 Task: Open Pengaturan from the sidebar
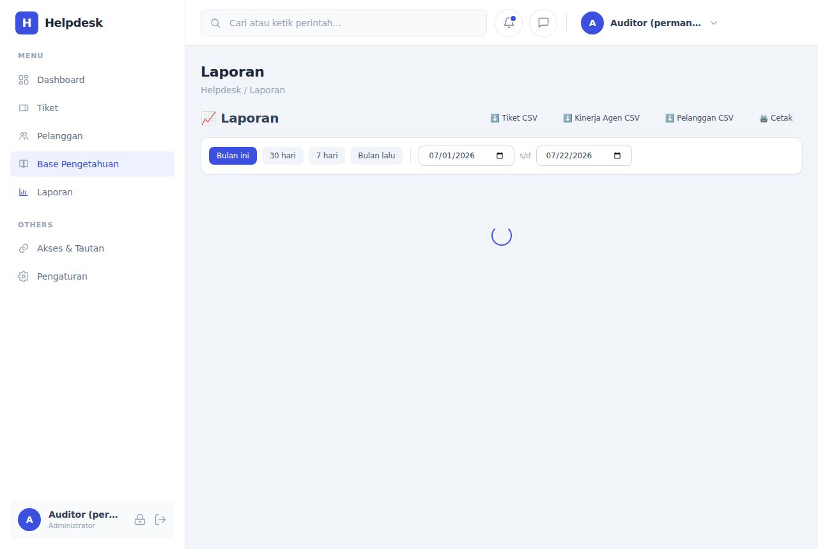(x=92, y=276)
